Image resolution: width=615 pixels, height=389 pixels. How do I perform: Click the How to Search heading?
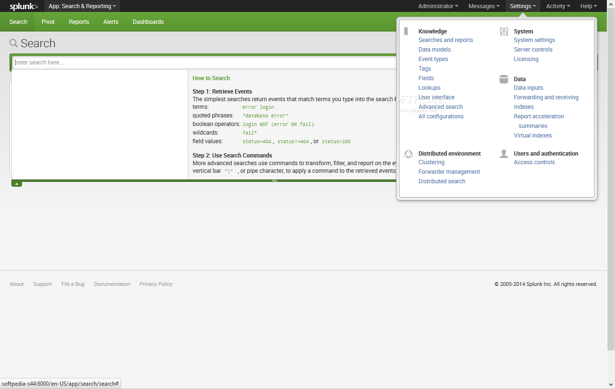[x=211, y=78]
